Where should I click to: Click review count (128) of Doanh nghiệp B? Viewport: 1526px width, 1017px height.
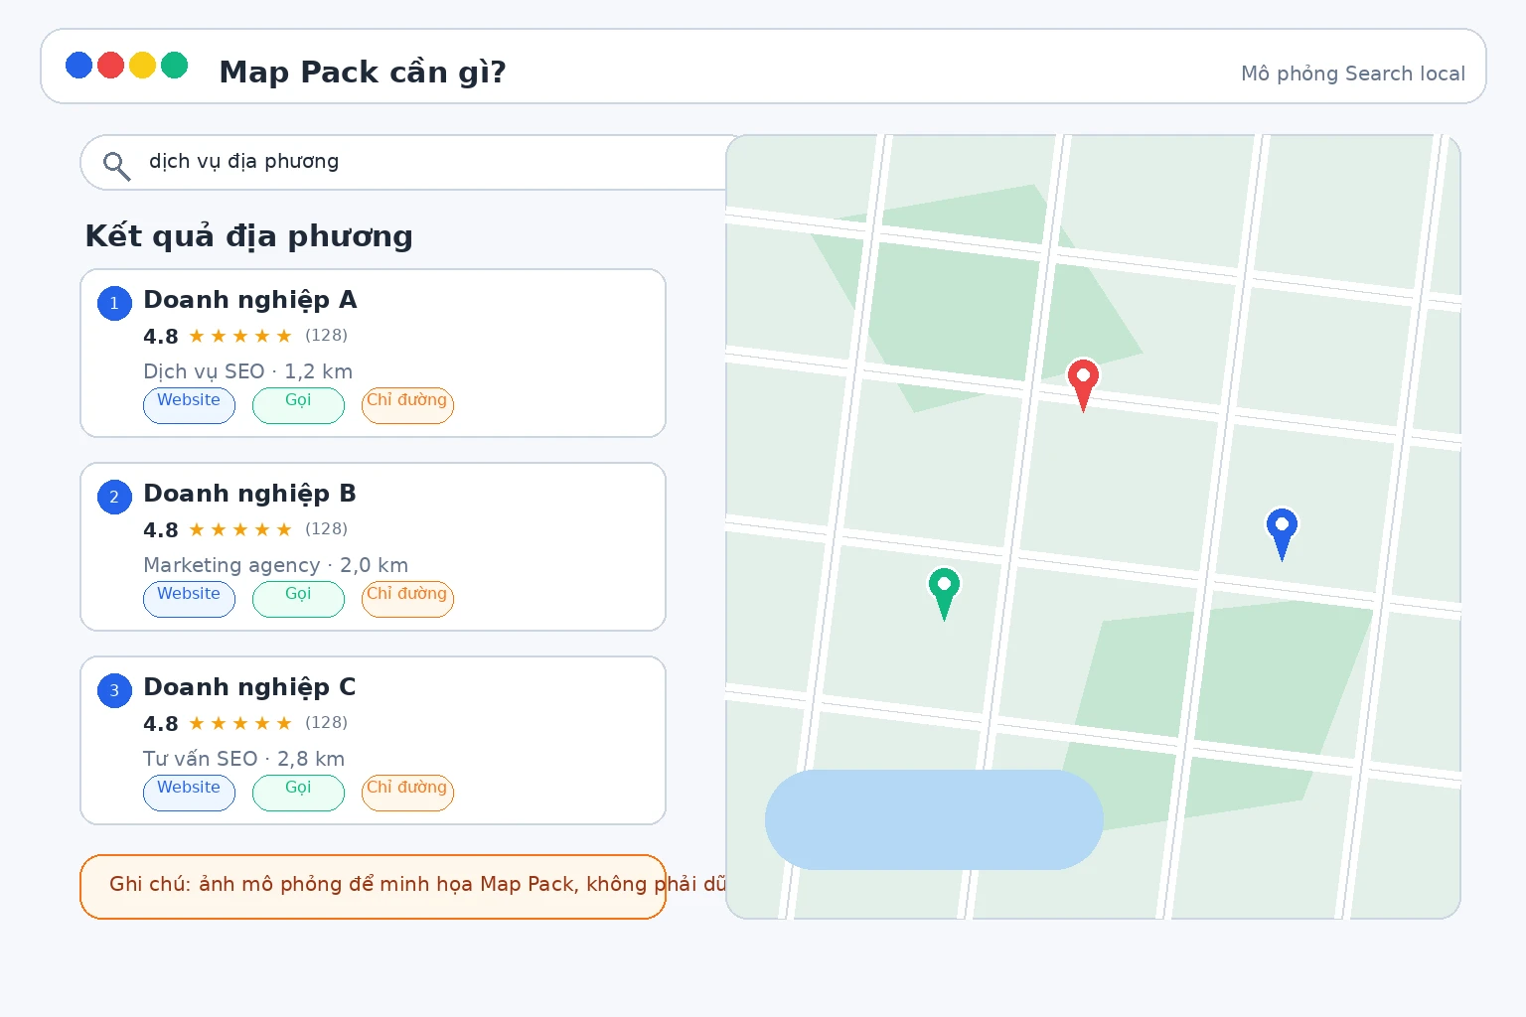tap(326, 529)
